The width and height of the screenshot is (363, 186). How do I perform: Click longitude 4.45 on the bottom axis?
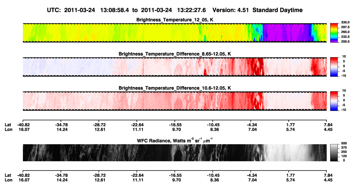coord(328,180)
